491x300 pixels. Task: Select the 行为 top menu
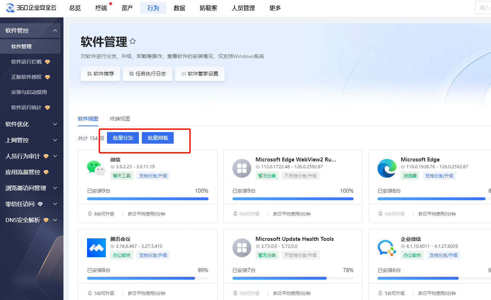153,8
